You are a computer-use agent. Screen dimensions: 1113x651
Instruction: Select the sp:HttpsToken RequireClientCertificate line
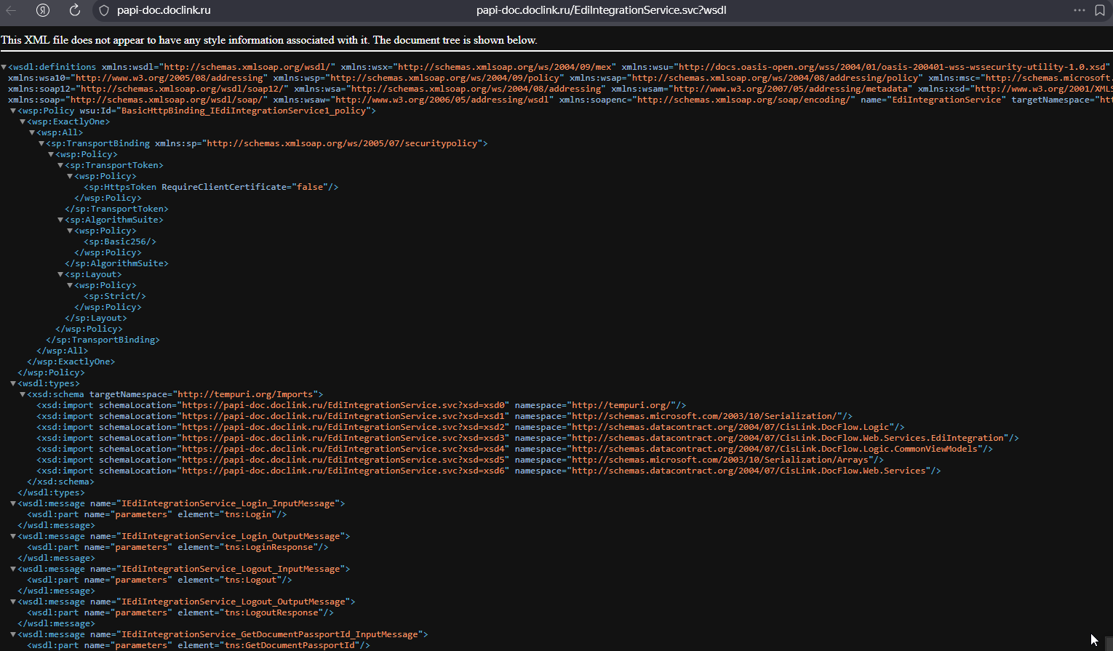[211, 187]
